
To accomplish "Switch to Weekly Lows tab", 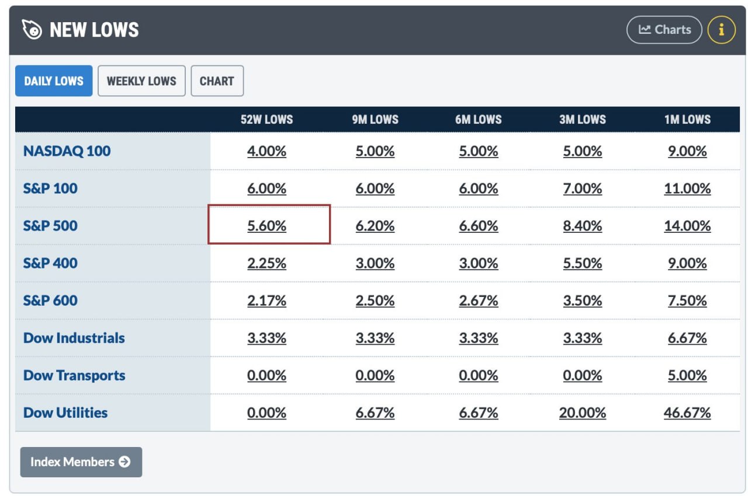I will point(141,81).
